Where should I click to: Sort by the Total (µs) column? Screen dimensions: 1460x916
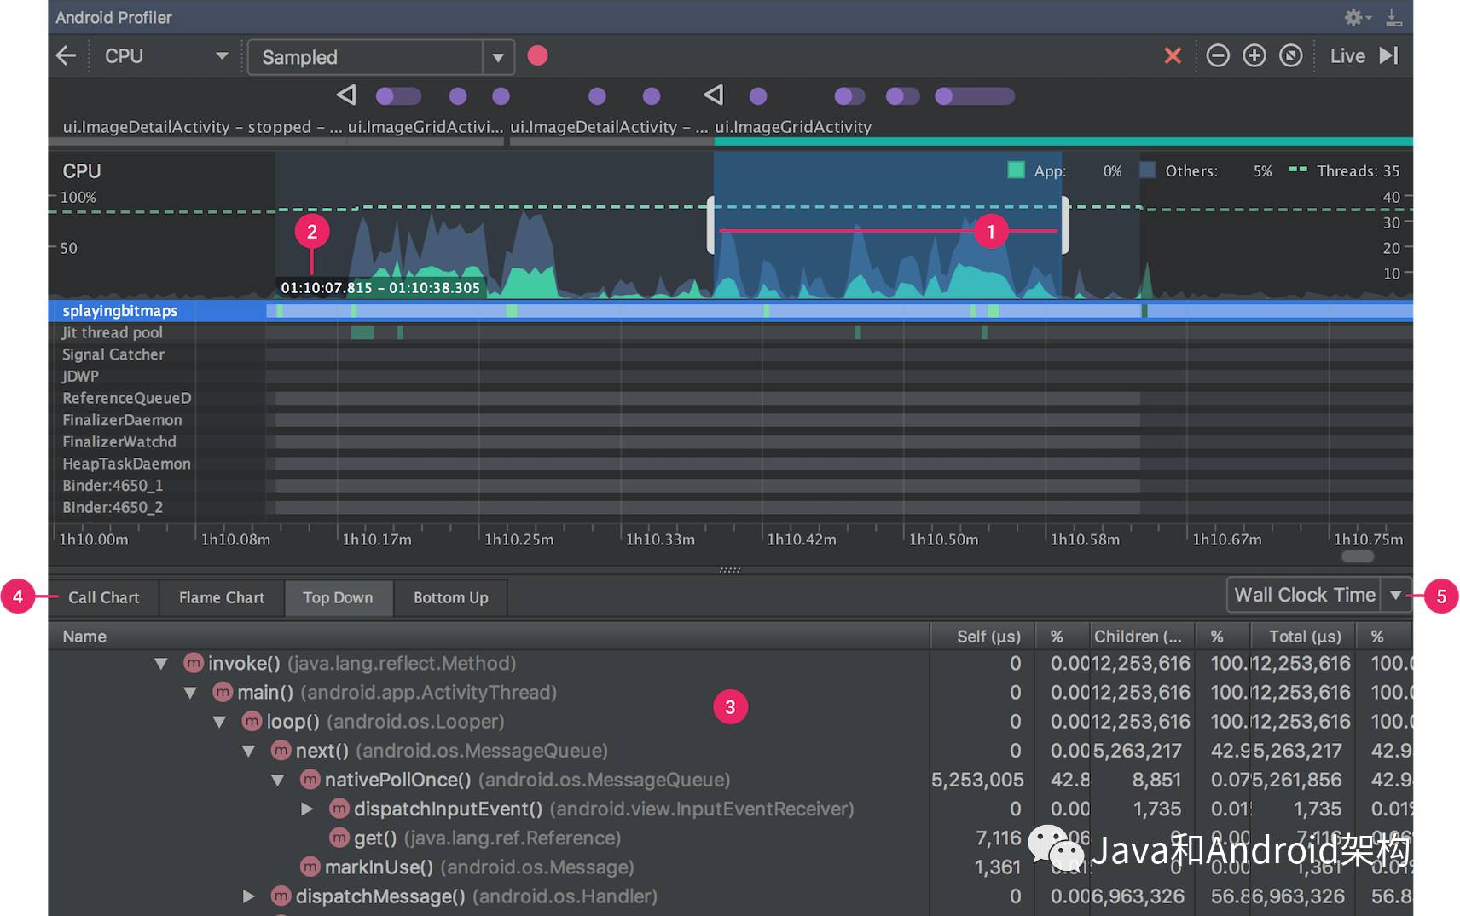coord(1304,637)
